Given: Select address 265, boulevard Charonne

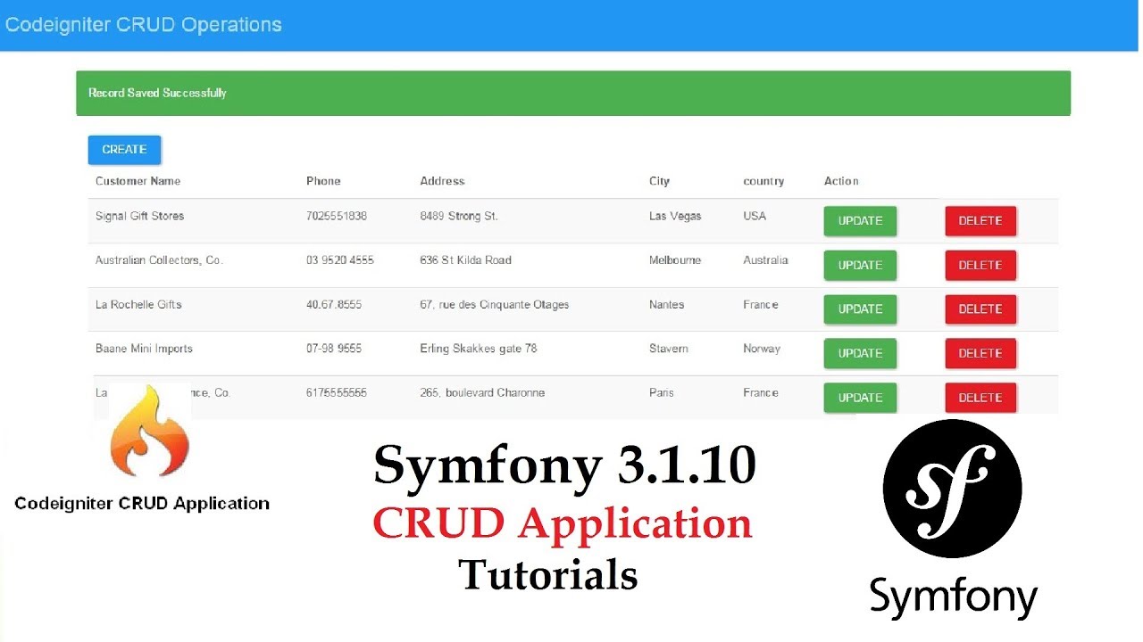Looking at the screenshot, I should (482, 392).
